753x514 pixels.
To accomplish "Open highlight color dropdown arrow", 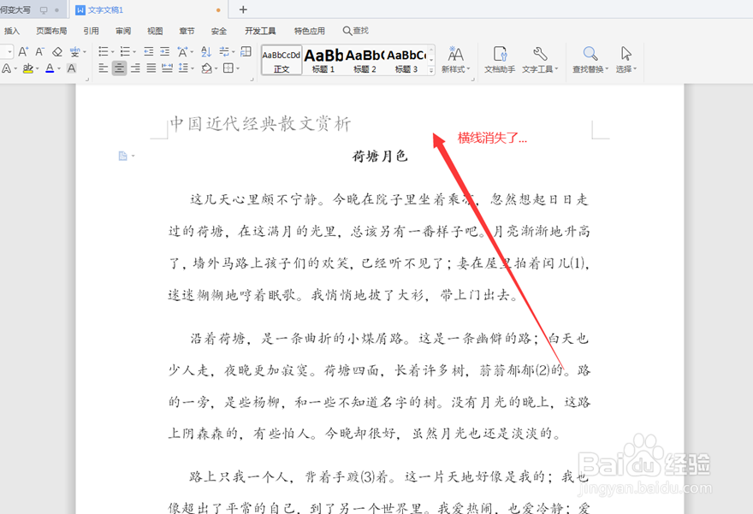I will coord(38,68).
